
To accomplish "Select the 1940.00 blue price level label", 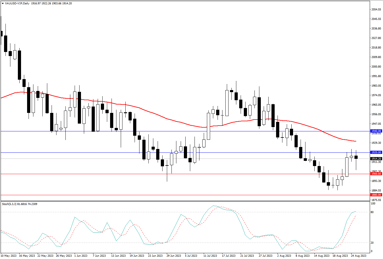I will coord(376,131).
